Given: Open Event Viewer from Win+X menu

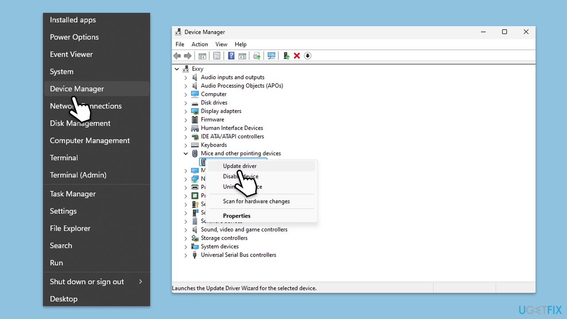Looking at the screenshot, I should 97,54.
